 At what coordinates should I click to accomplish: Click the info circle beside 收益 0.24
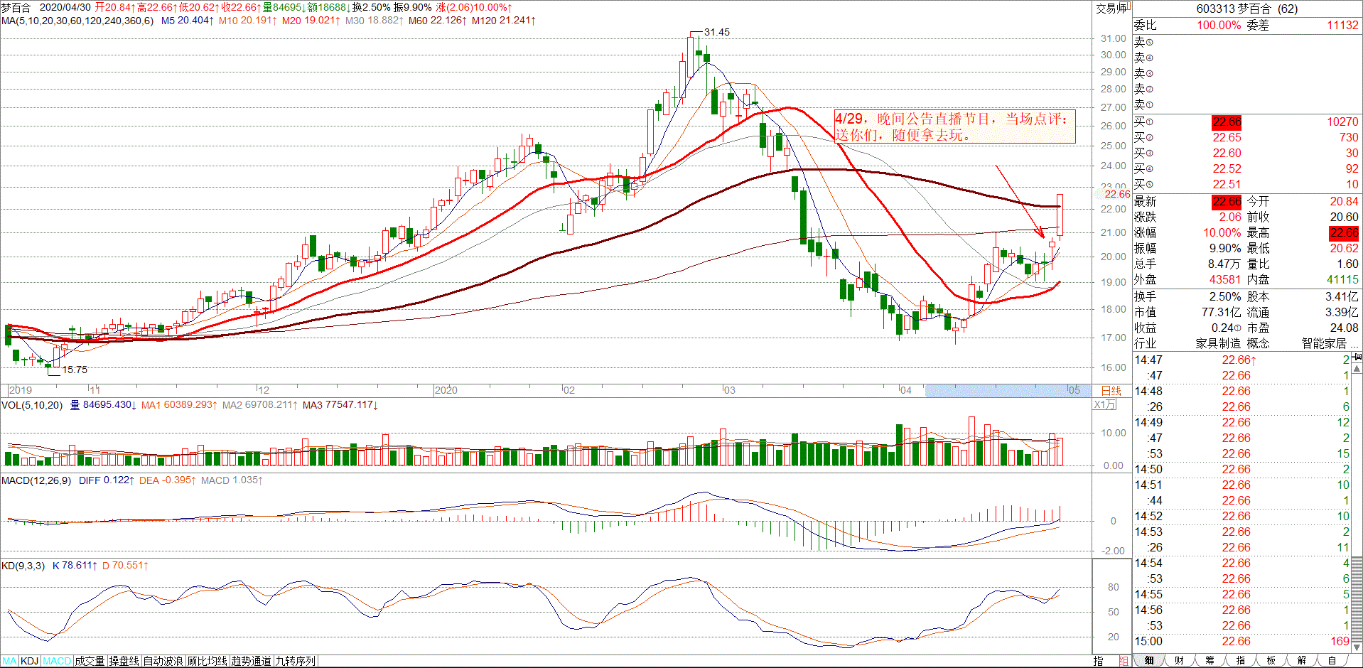click(1238, 329)
